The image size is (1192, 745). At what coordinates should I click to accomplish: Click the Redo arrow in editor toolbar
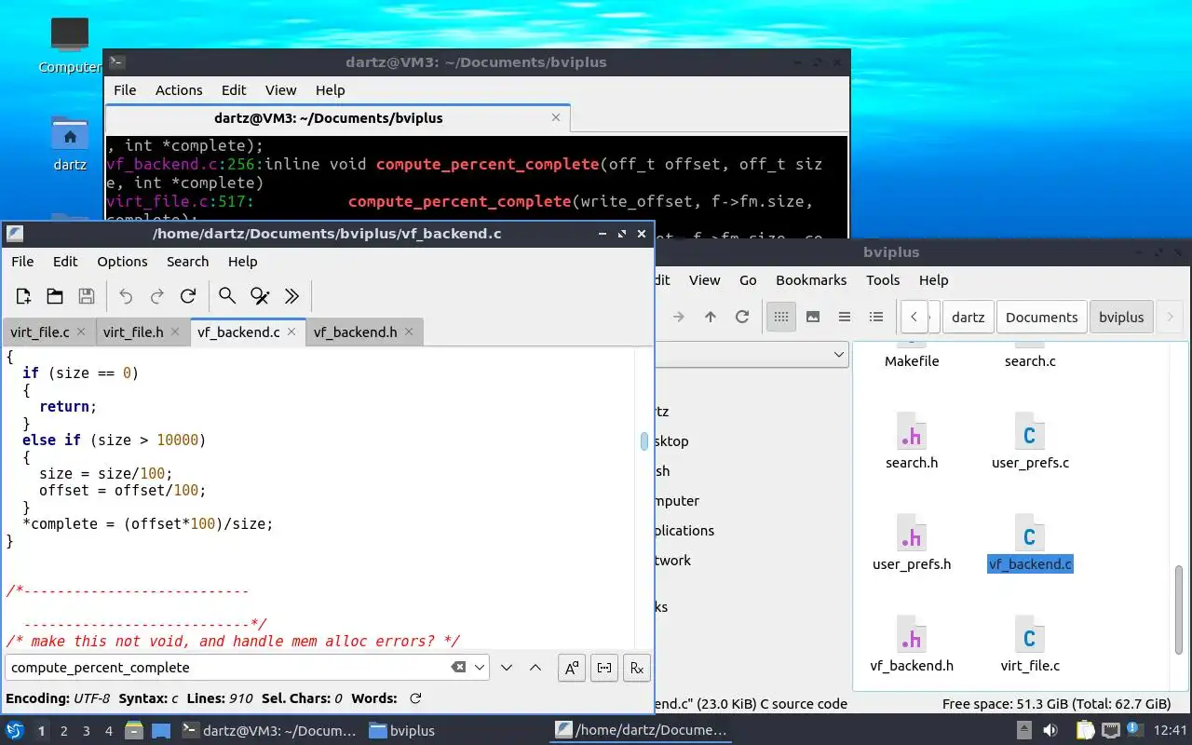157,296
